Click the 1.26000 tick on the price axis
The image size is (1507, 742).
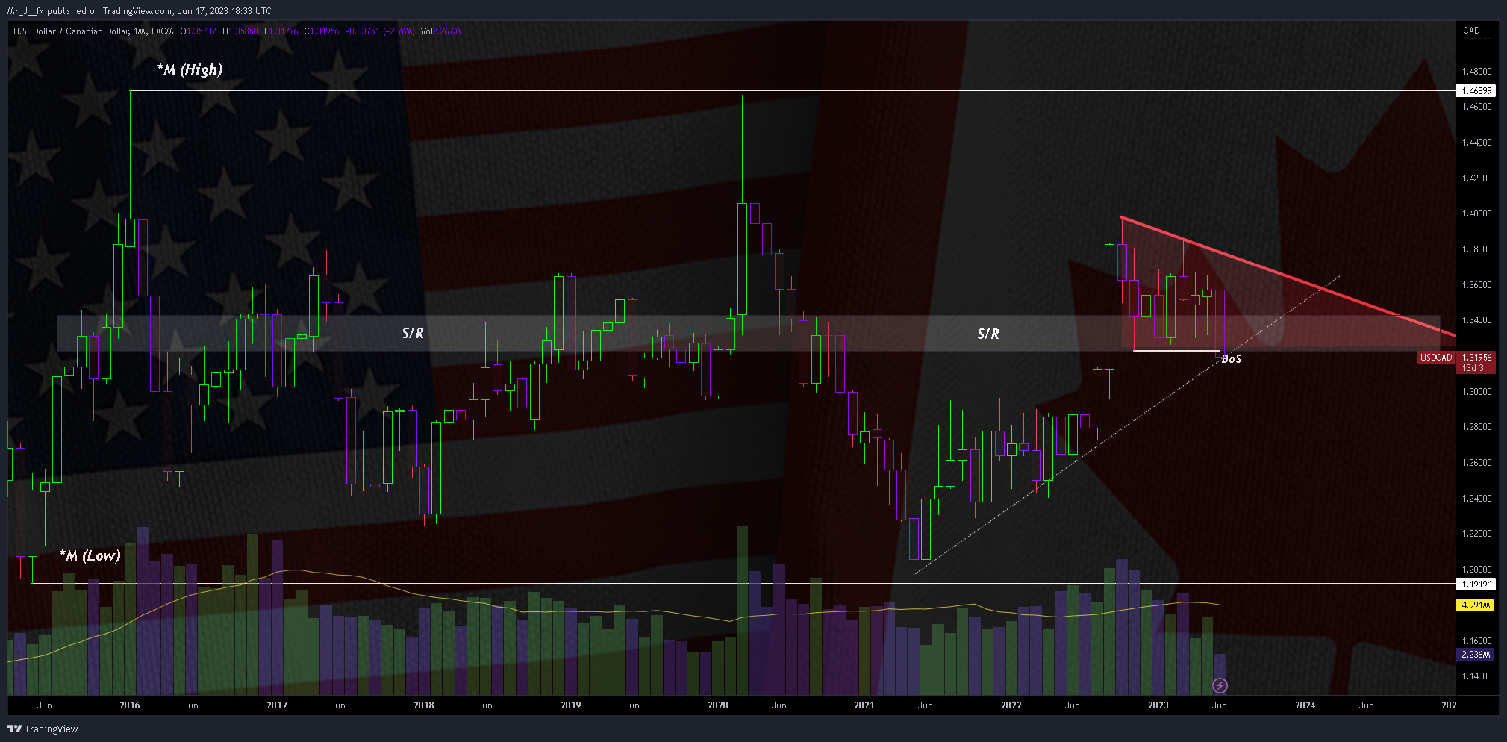pyautogui.click(x=1477, y=463)
